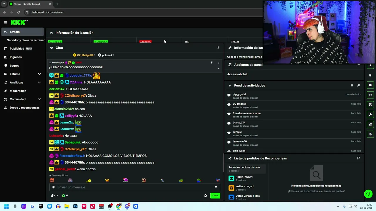
Task: Open the green support chat bubble
Action: 368,194
